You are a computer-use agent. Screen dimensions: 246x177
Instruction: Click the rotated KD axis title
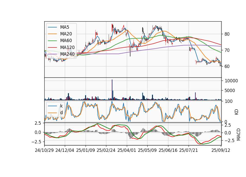(x=237, y=112)
